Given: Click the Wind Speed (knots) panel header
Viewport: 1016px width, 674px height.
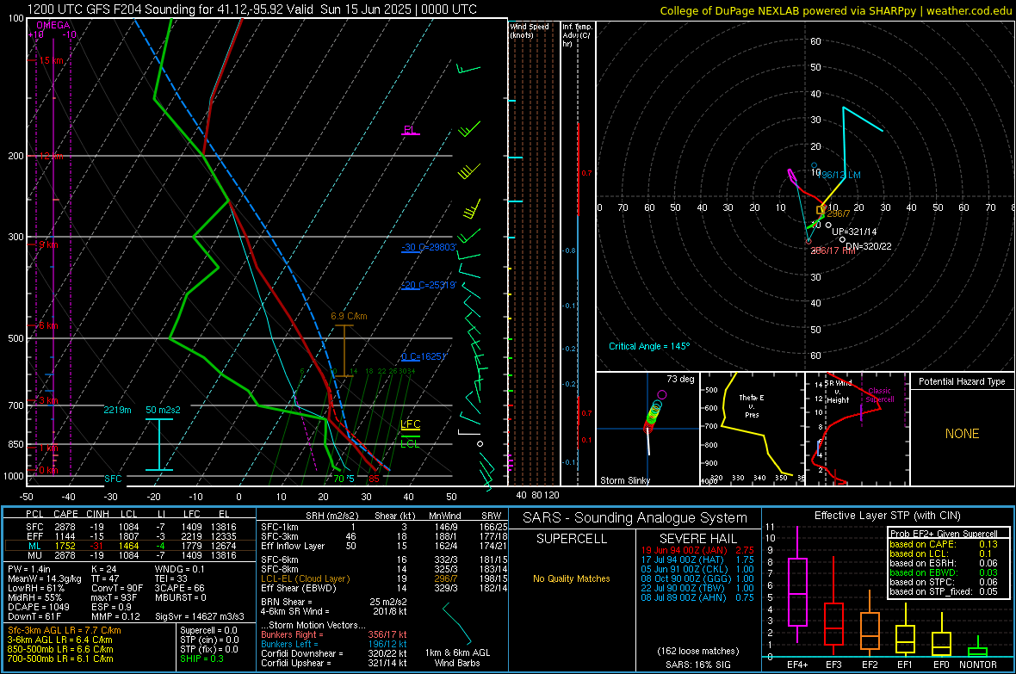Looking at the screenshot, I should [x=530, y=30].
